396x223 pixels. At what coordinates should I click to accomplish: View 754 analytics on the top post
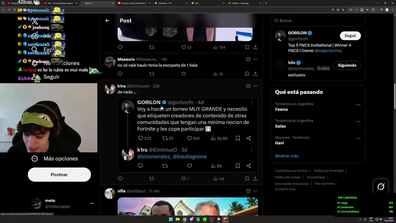pos(219,47)
